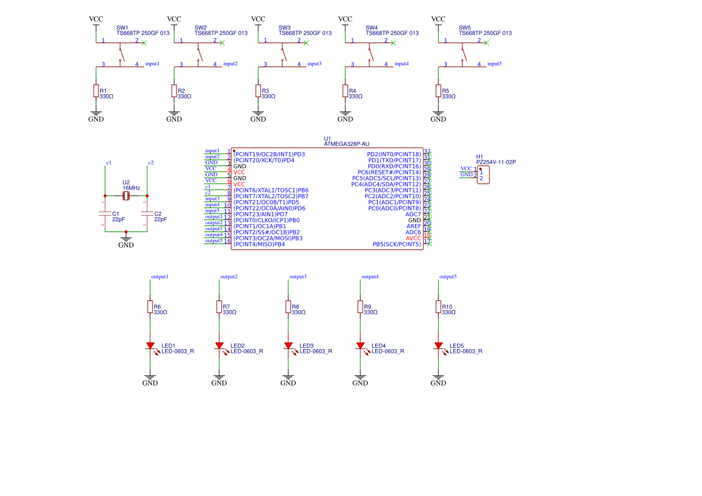Select the GND2 label near header H1

pyautogui.click(x=468, y=175)
